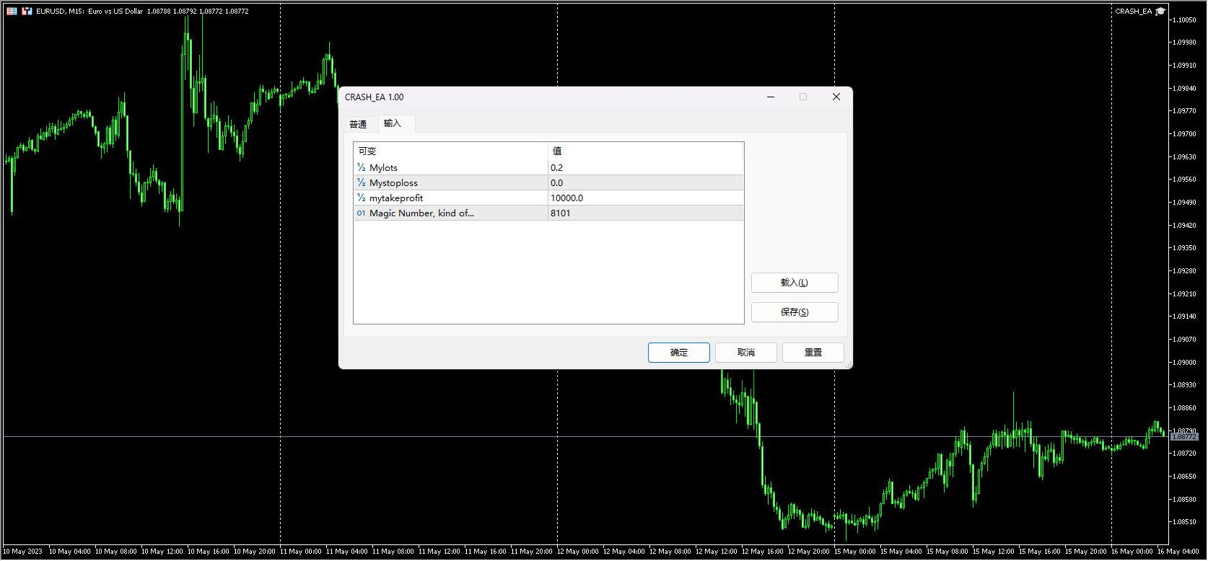
Task: Click the CRASH_EA expert advisor hat icon
Action: tap(1160, 12)
